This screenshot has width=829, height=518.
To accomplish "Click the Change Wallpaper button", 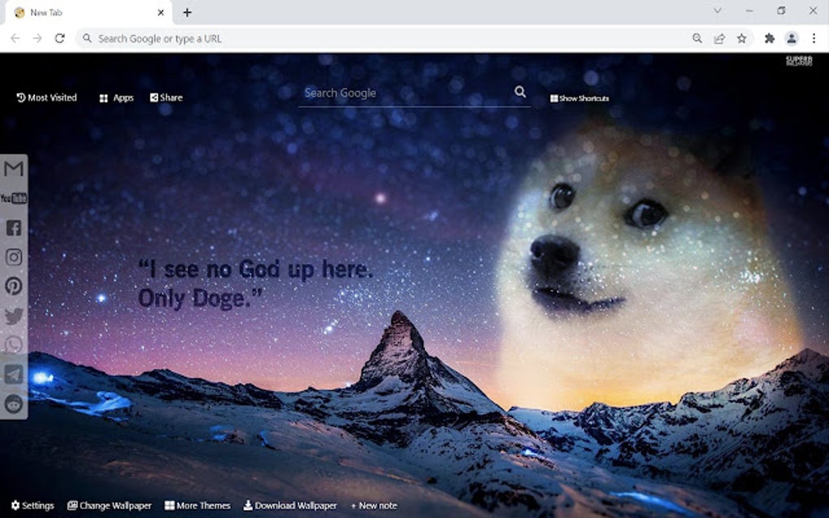I will coord(109,505).
